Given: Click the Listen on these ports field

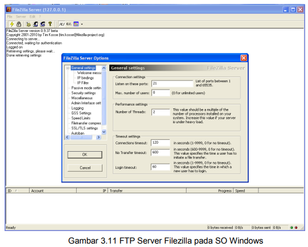Looking at the screenshot, I should tap(173, 83).
